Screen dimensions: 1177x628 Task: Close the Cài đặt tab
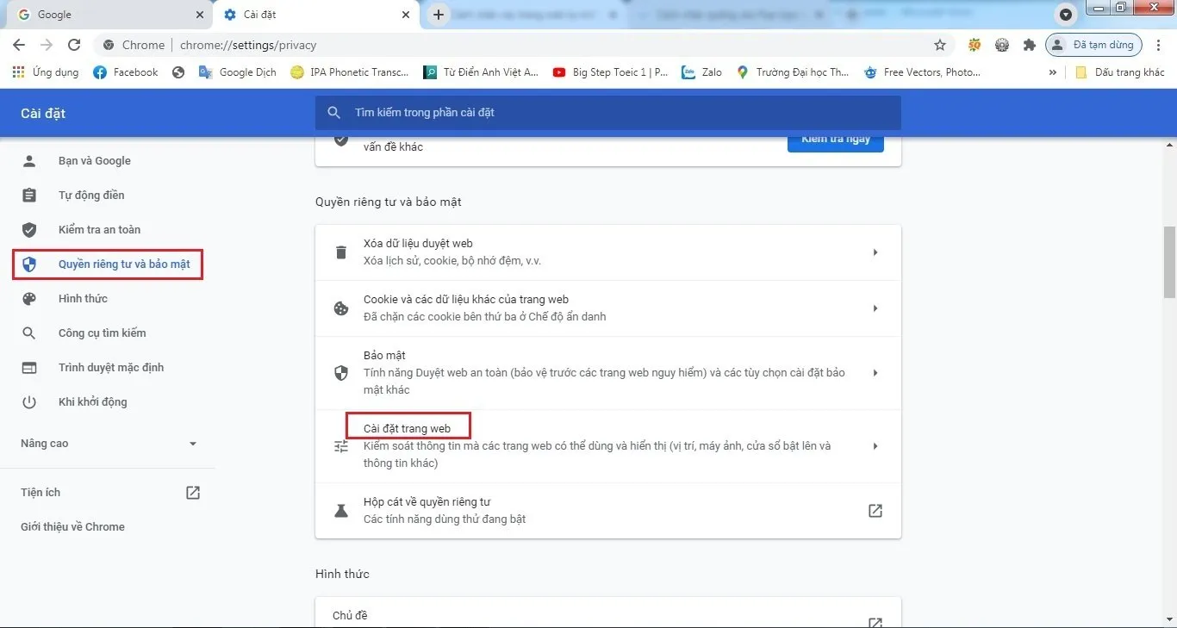406,15
